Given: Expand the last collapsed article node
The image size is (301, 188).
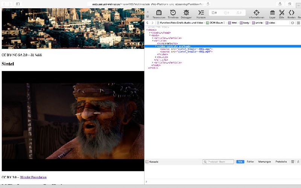Looking at the screenshot, I should [x=153, y=62].
